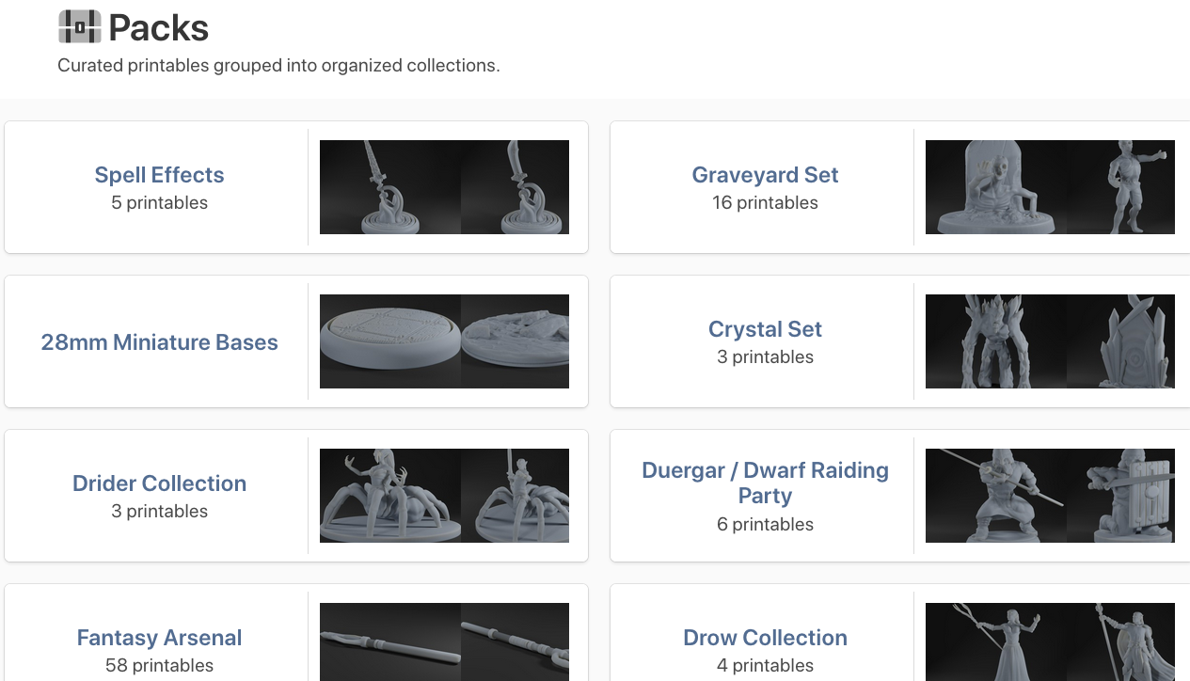
Task: Click the Drow Collection figures thumbnail
Action: (1050, 641)
